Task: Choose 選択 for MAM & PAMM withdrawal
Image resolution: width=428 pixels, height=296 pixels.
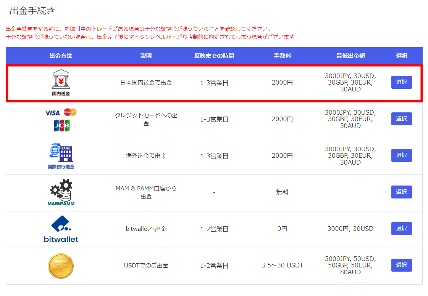Action: coord(401,192)
